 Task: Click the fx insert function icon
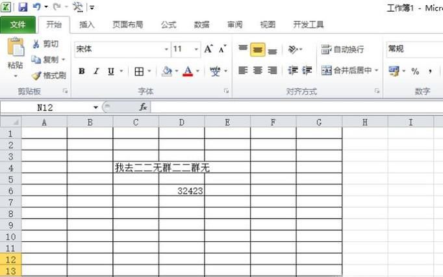[x=144, y=107]
